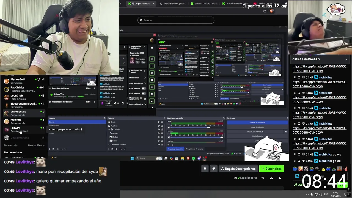
Task: Click the gear icon beside Iniciar Cámara Virtual
Action: [x=286, y=132]
